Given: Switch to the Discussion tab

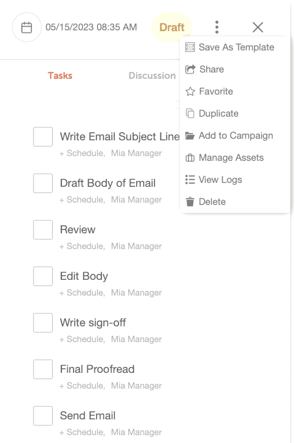Looking at the screenshot, I should [152, 76].
